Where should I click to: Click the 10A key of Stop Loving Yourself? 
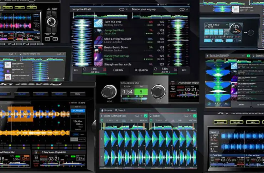point(150,39)
